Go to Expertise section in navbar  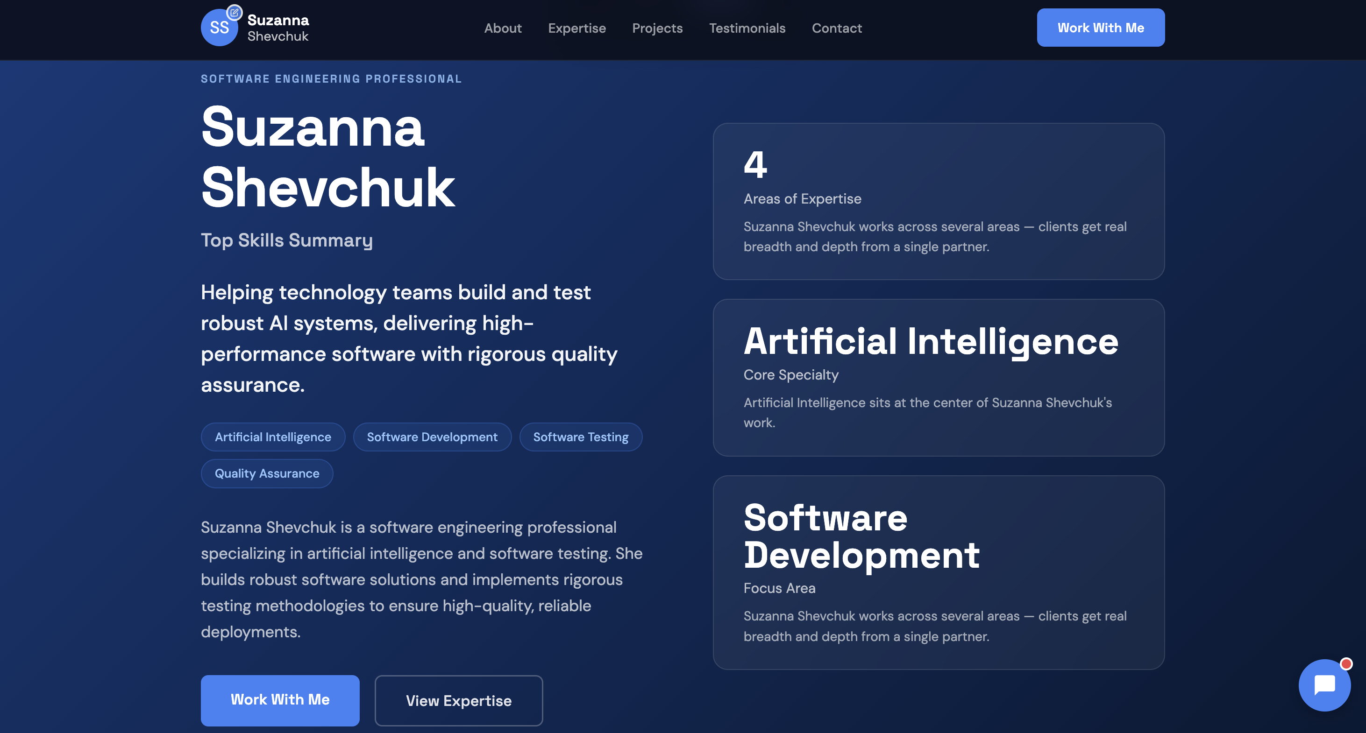coord(576,28)
